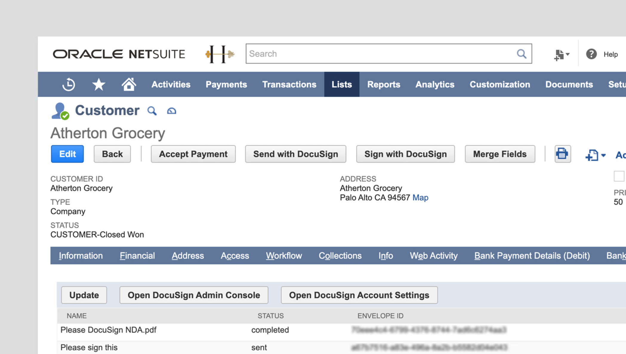626x354 pixels.
Task: Click the print icon button
Action: (562, 154)
